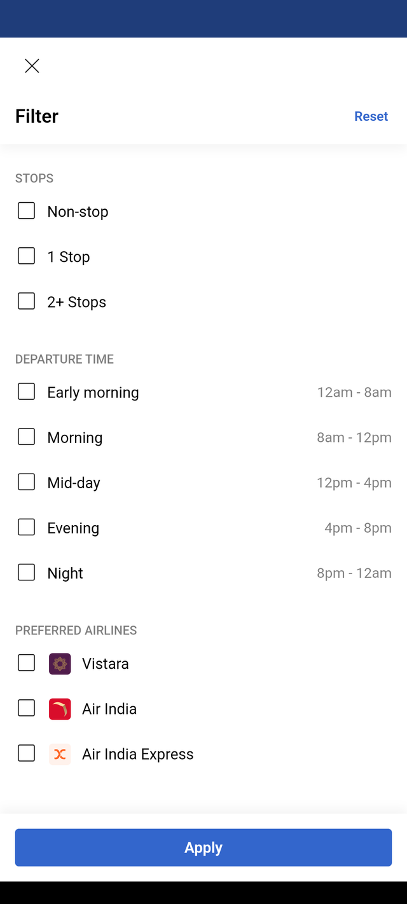Select the Night departure checkbox
The height and width of the screenshot is (904, 407).
tap(26, 572)
